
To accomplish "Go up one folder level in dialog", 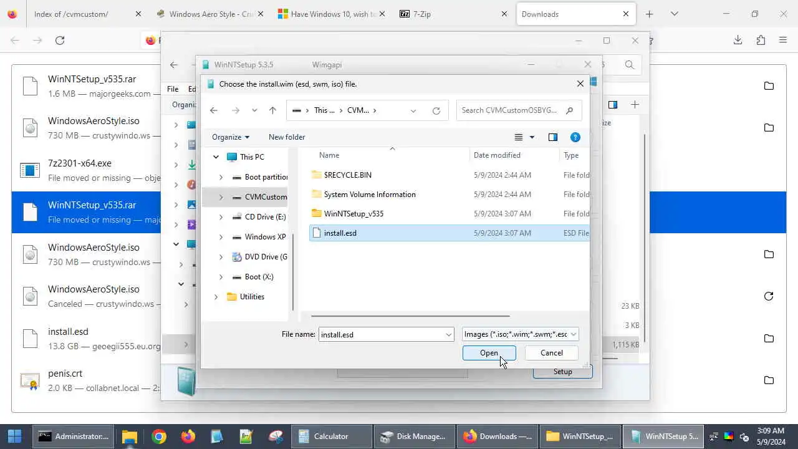I will pos(272,110).
